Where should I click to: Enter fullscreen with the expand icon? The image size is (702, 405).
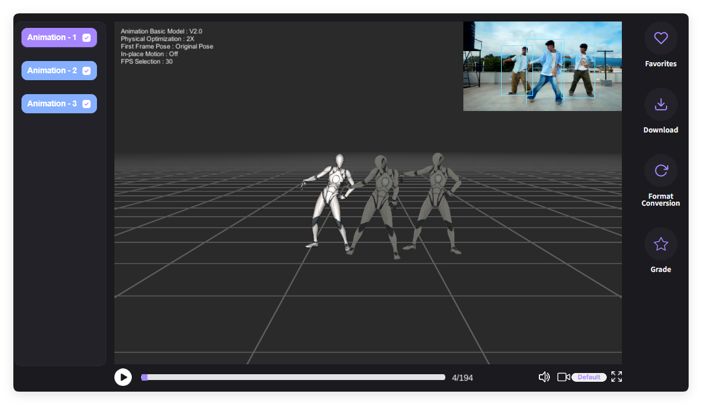point(617,377)
